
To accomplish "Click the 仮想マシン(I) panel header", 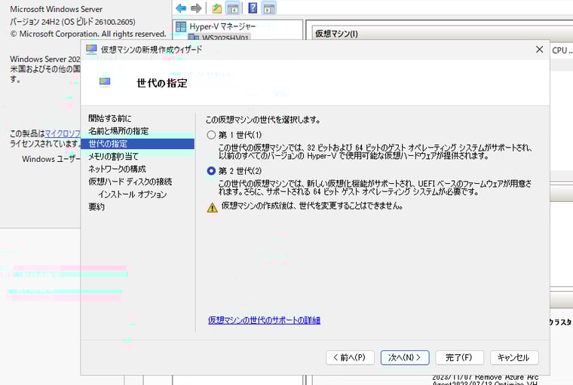I will (x=336, y=34).
